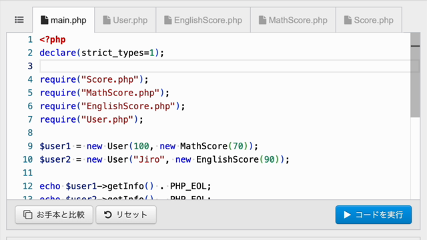The image size is (427, 240).
Task: Run the code with コードを実行 button
Action: [x=374, y=215]
